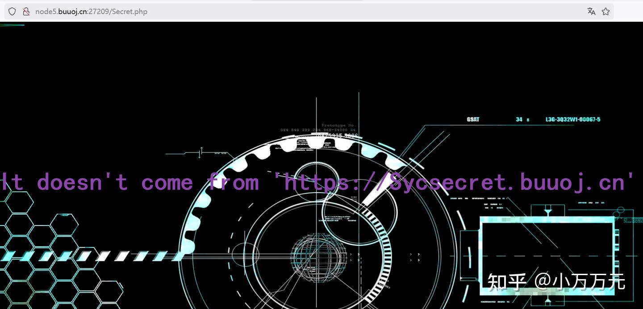The width and height of the screenshot is (643, 309).
Task: Click the word 'come' in purple message
Action: point(167,182)
